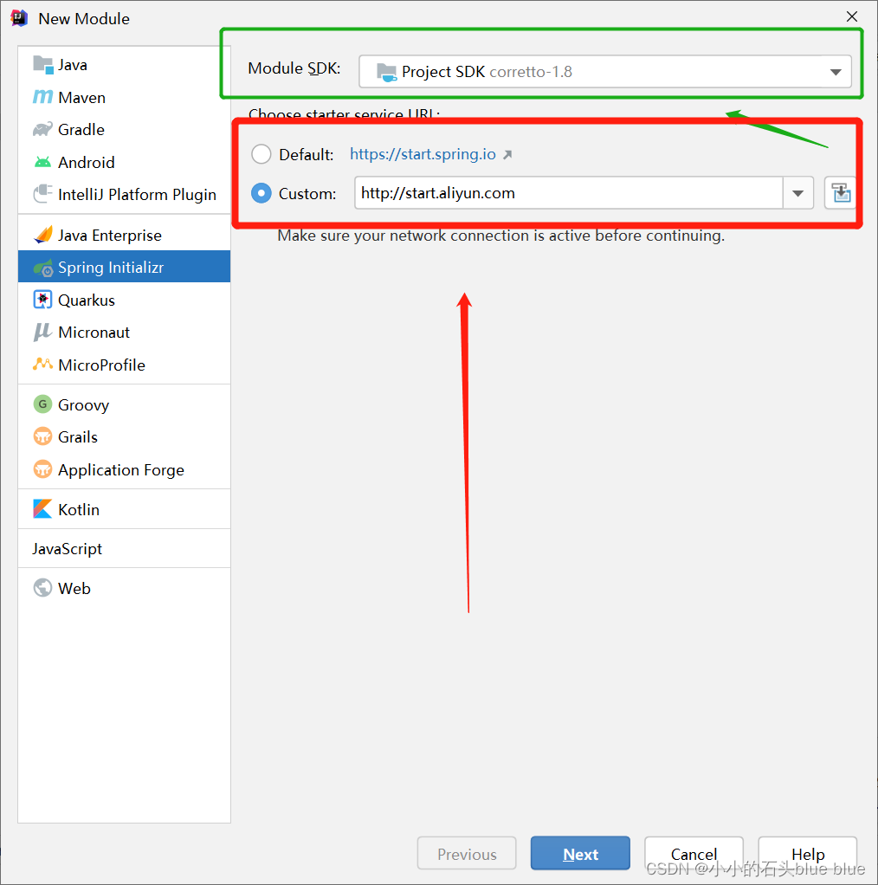Click the Micronaut mu icon
Screen dimensions: 878x885
point(43,333)
